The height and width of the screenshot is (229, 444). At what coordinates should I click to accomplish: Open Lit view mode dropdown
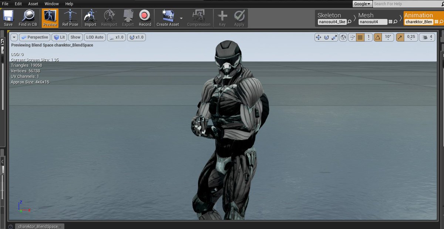coord(59,37)
